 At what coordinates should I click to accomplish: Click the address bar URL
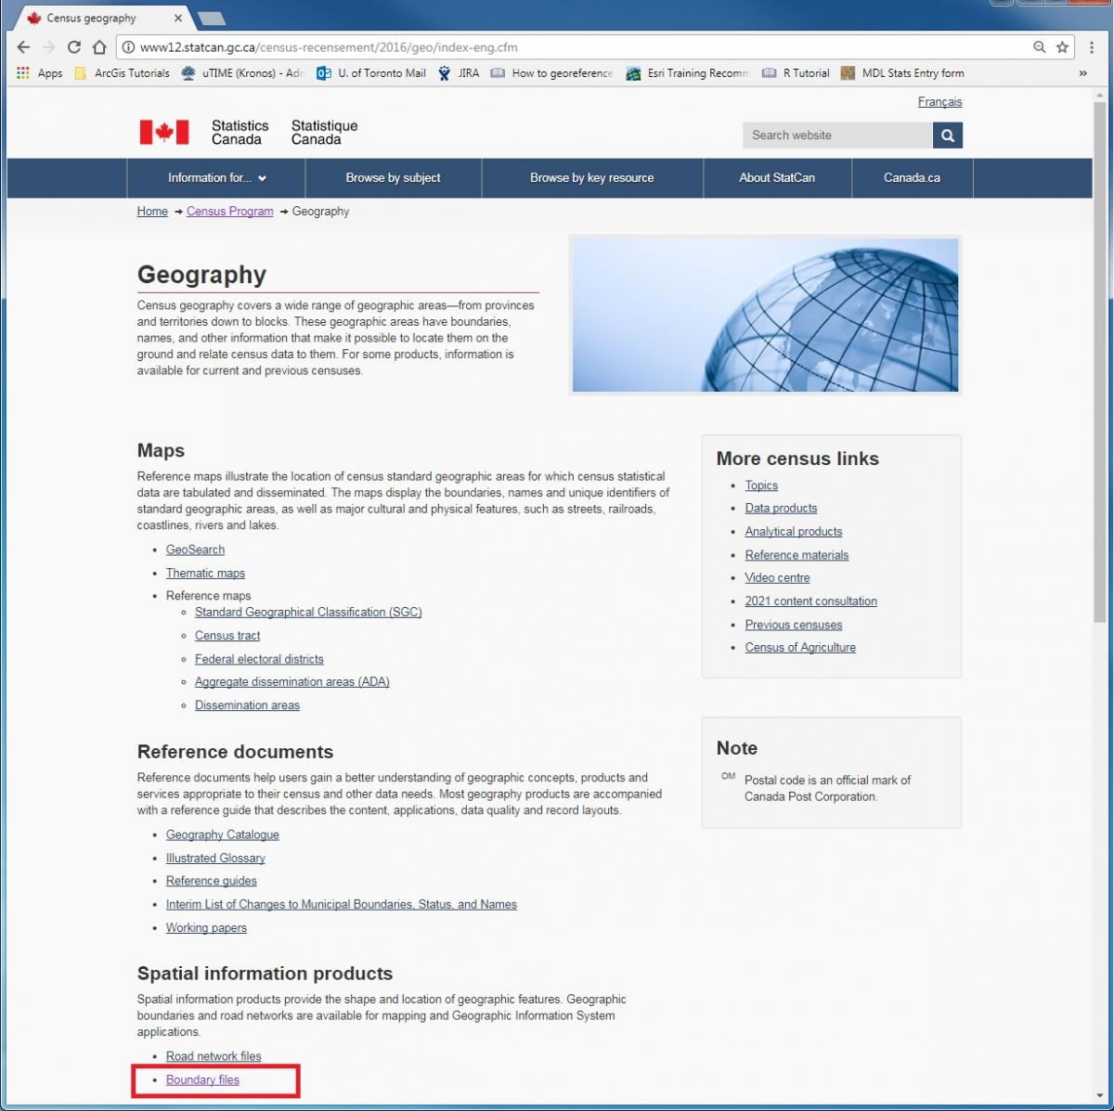[x=329, y=47]
